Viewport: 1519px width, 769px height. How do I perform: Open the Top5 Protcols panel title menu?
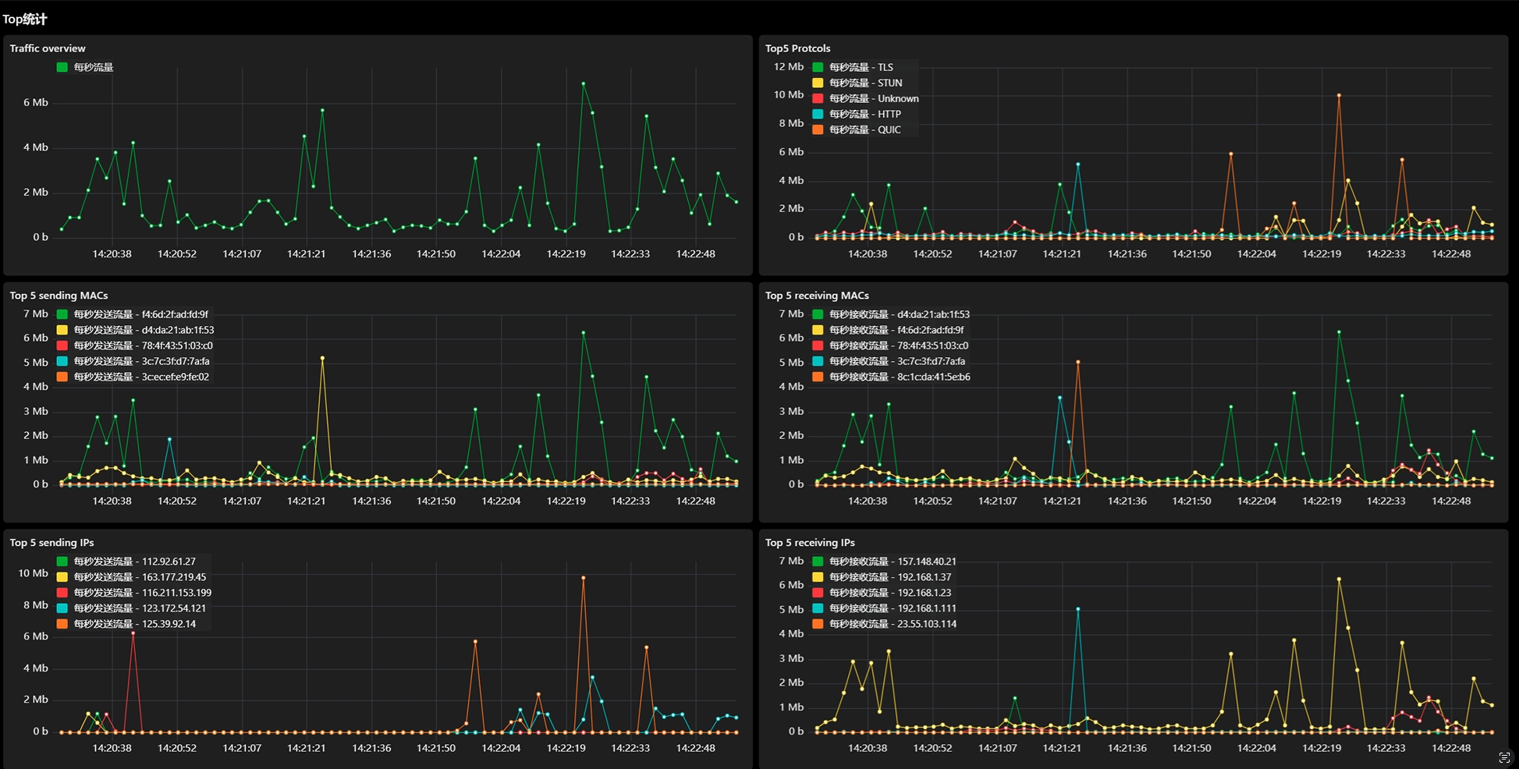point(797,48)
